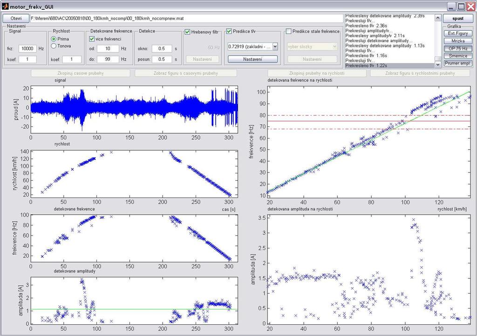Edit the fvz sampling frequency field
This screenshot has height=336, width=477.
27,48
